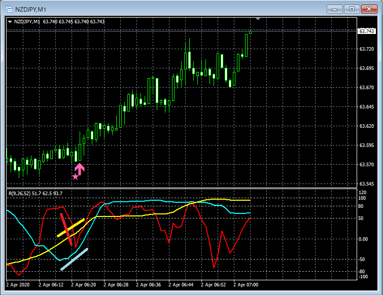Click the 2 Apr 06:12 time label
This screenshot has width=383, height=295.
point(51,285)
